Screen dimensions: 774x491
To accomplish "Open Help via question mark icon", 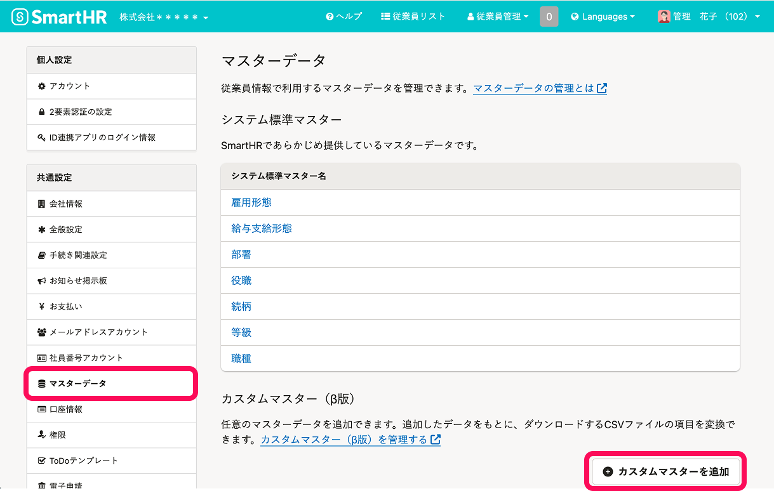I will pyautogui.click(x=330, y=16).
